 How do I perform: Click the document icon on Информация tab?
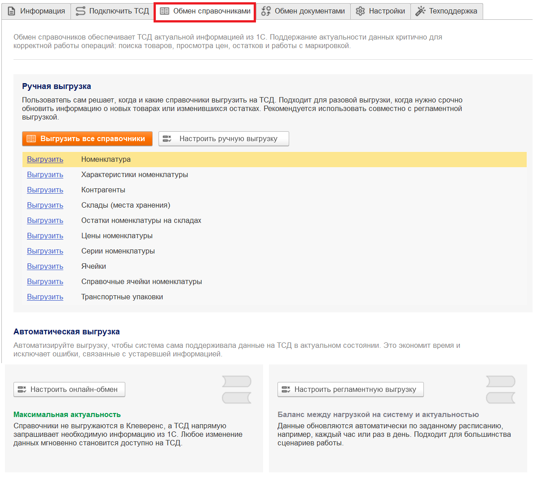[12, 11]
